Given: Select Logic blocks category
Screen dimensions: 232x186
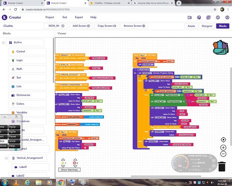Looking at the screenshot, I should click(x=28, y=60).
